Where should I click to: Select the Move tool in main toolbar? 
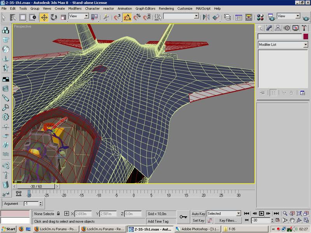[x=44, y=17]
